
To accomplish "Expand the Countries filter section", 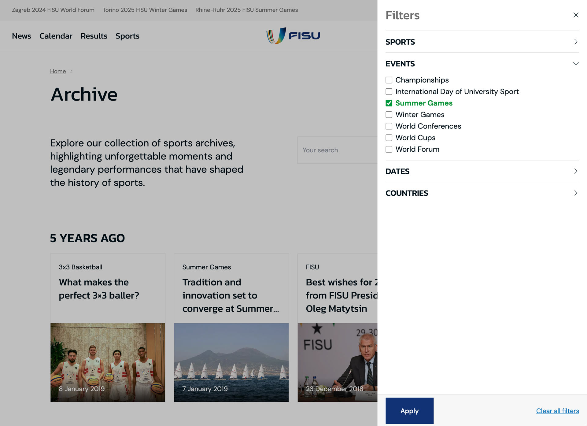I will (x=482, y=193).
